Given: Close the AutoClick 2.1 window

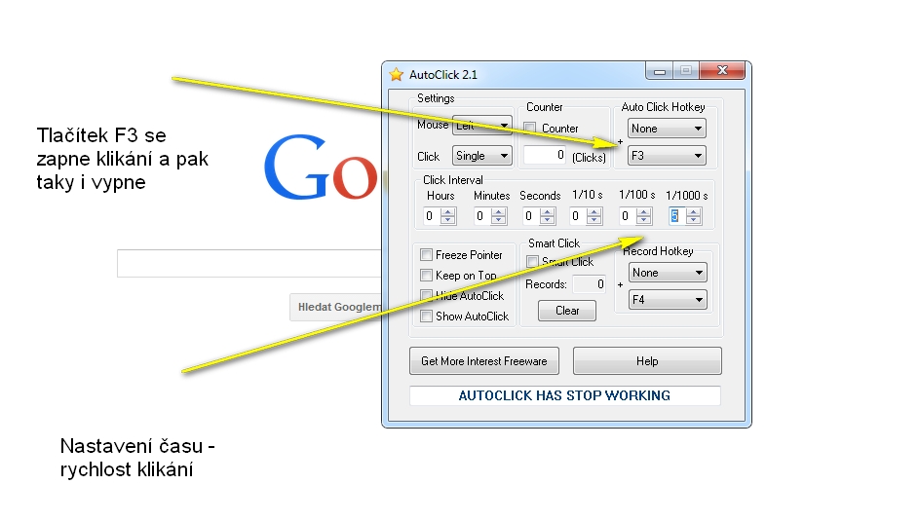Looking at the screenshot, I should click(723, 71).
